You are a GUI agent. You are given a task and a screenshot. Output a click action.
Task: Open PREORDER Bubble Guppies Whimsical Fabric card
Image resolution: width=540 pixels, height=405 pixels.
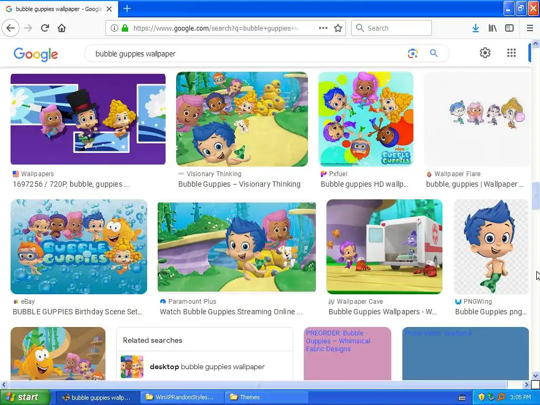click(347, 354)
